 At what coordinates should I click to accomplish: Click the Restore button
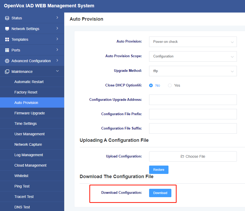pos(159,170)
